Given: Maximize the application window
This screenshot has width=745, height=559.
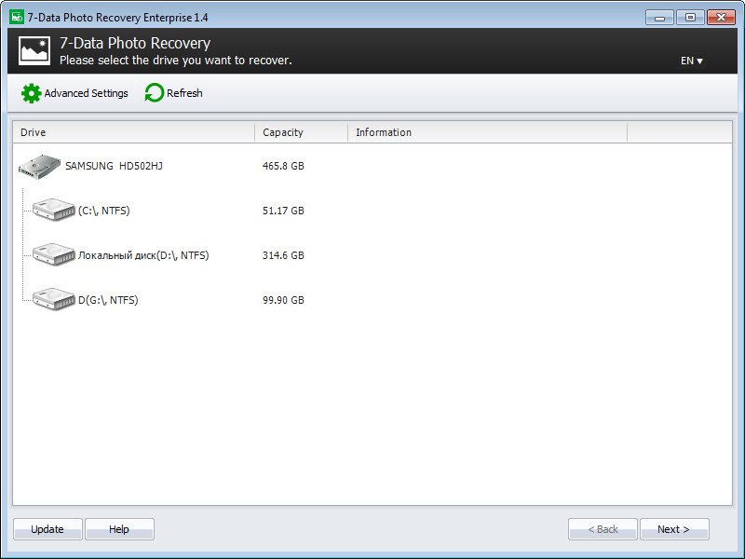Looking at the screenshot, I should coord(690,18).
